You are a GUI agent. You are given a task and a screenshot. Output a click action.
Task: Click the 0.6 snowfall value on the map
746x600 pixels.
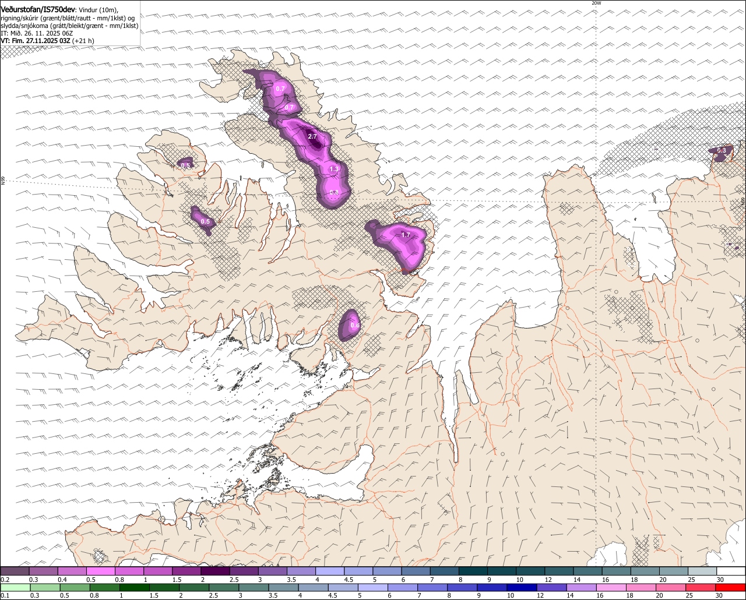(354, 325)
